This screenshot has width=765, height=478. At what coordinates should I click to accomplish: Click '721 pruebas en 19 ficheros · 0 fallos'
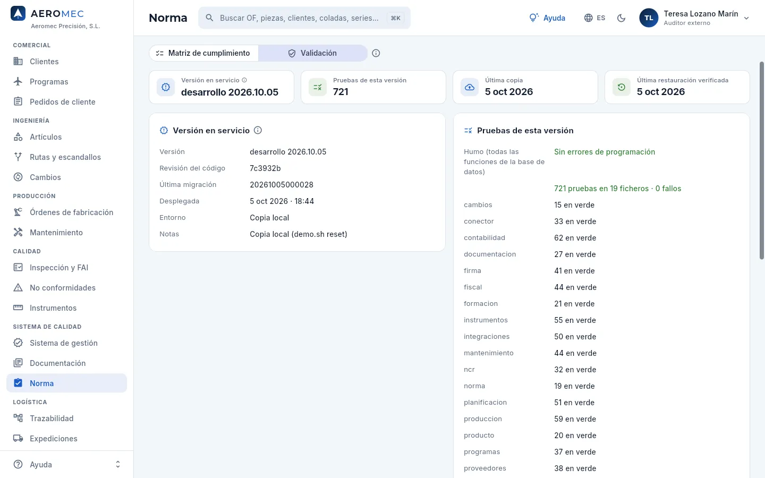tap(617, 189)
